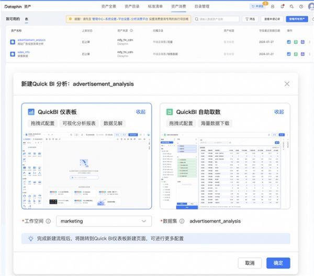Select the QuickBI 仪表板 option card
Screen dimensions: 314x276
click(86, 156)
